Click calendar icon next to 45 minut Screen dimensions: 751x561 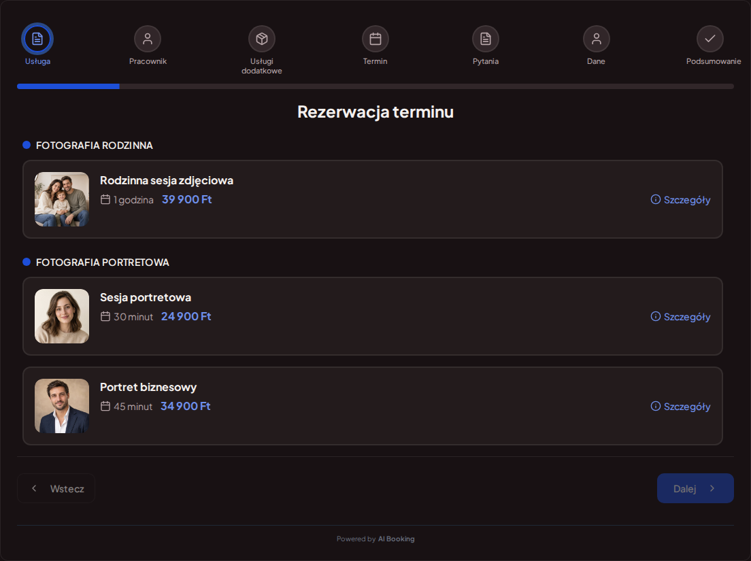(x=105, y=406)
